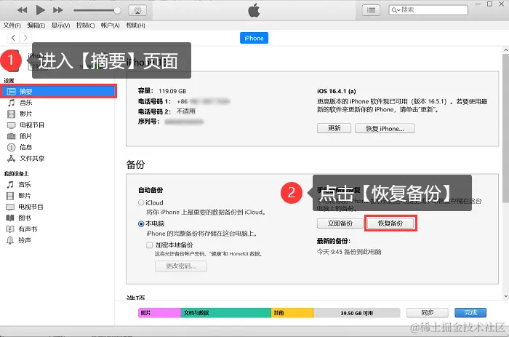The height and width of the screenshot is (337, 509).
Task: Click the blue 完成 button
Action: pyautogui.click(x=470, y=313)
